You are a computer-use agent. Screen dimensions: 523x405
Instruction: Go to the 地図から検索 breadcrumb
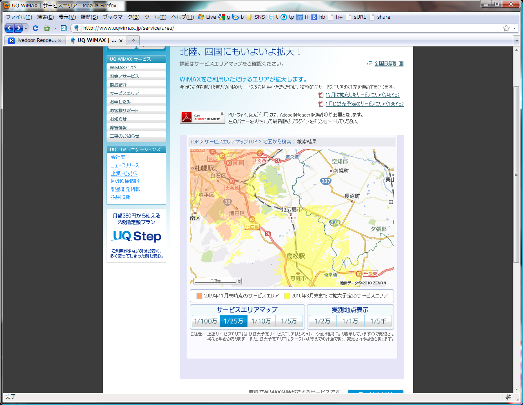[277, 142]
